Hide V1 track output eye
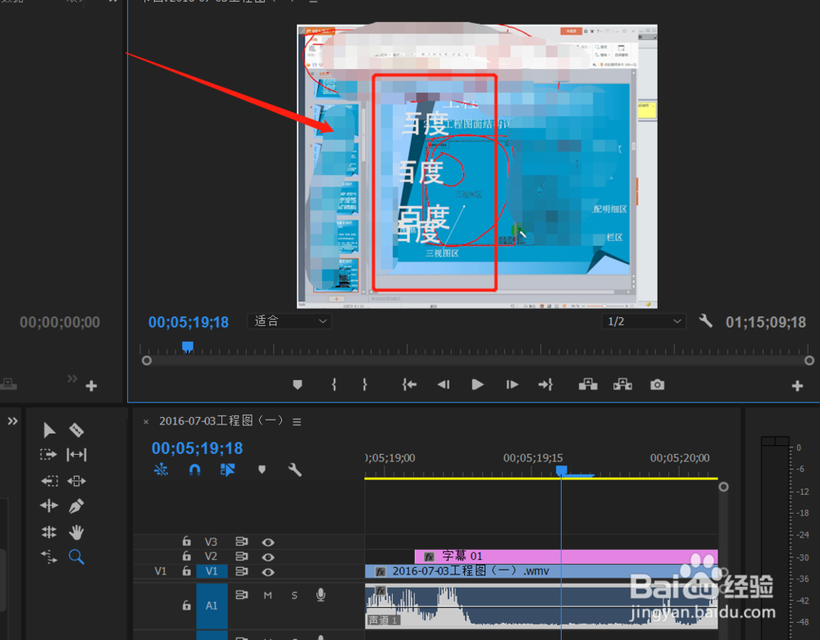Viewport: 820px width, 640px height. coord(268,572)
